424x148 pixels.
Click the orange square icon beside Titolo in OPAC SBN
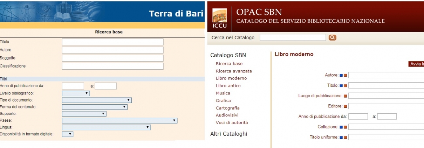[x=345, y=85]
